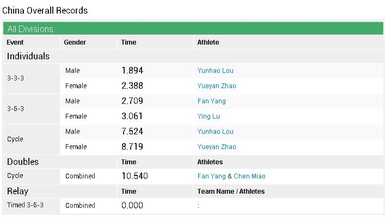The image size is (386, 222).
Task: Select the 1.894 record time
Action: click(x=132, y=71)
